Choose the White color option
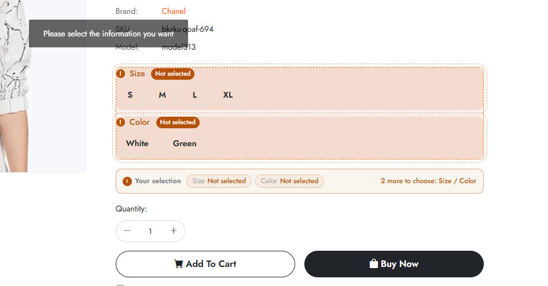 (x=137, y=143)
